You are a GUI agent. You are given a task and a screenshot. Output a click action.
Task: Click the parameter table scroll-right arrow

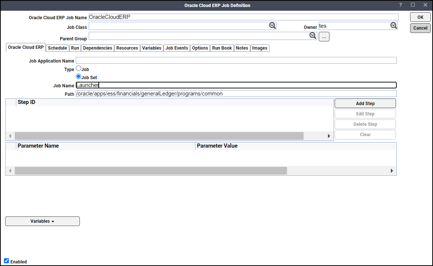392,171
